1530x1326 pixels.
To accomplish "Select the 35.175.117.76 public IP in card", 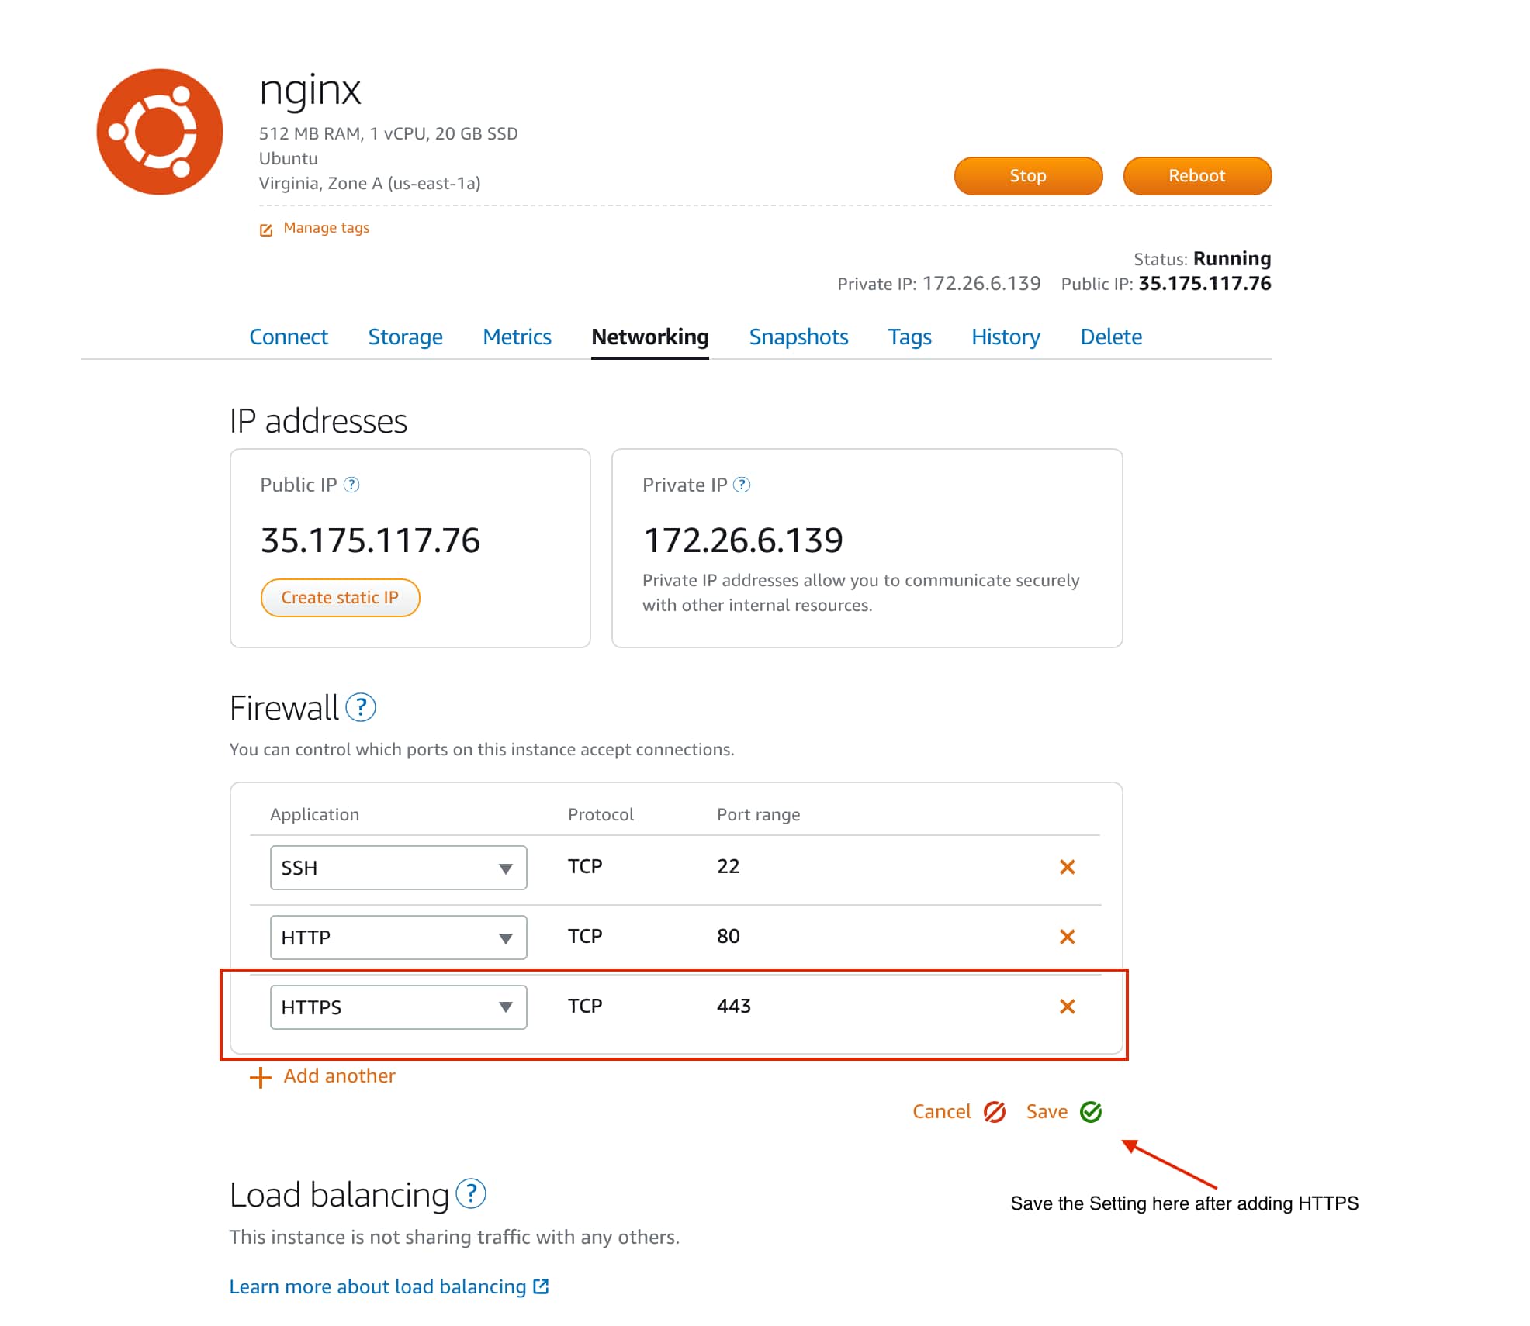I will click(x=370, y=540).
